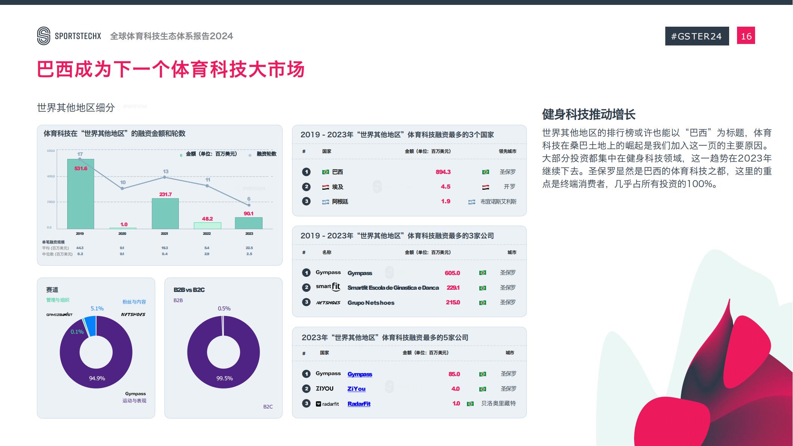
Task: Click the Brazil flag in Smartfit row
Action: tap(483, 288)
